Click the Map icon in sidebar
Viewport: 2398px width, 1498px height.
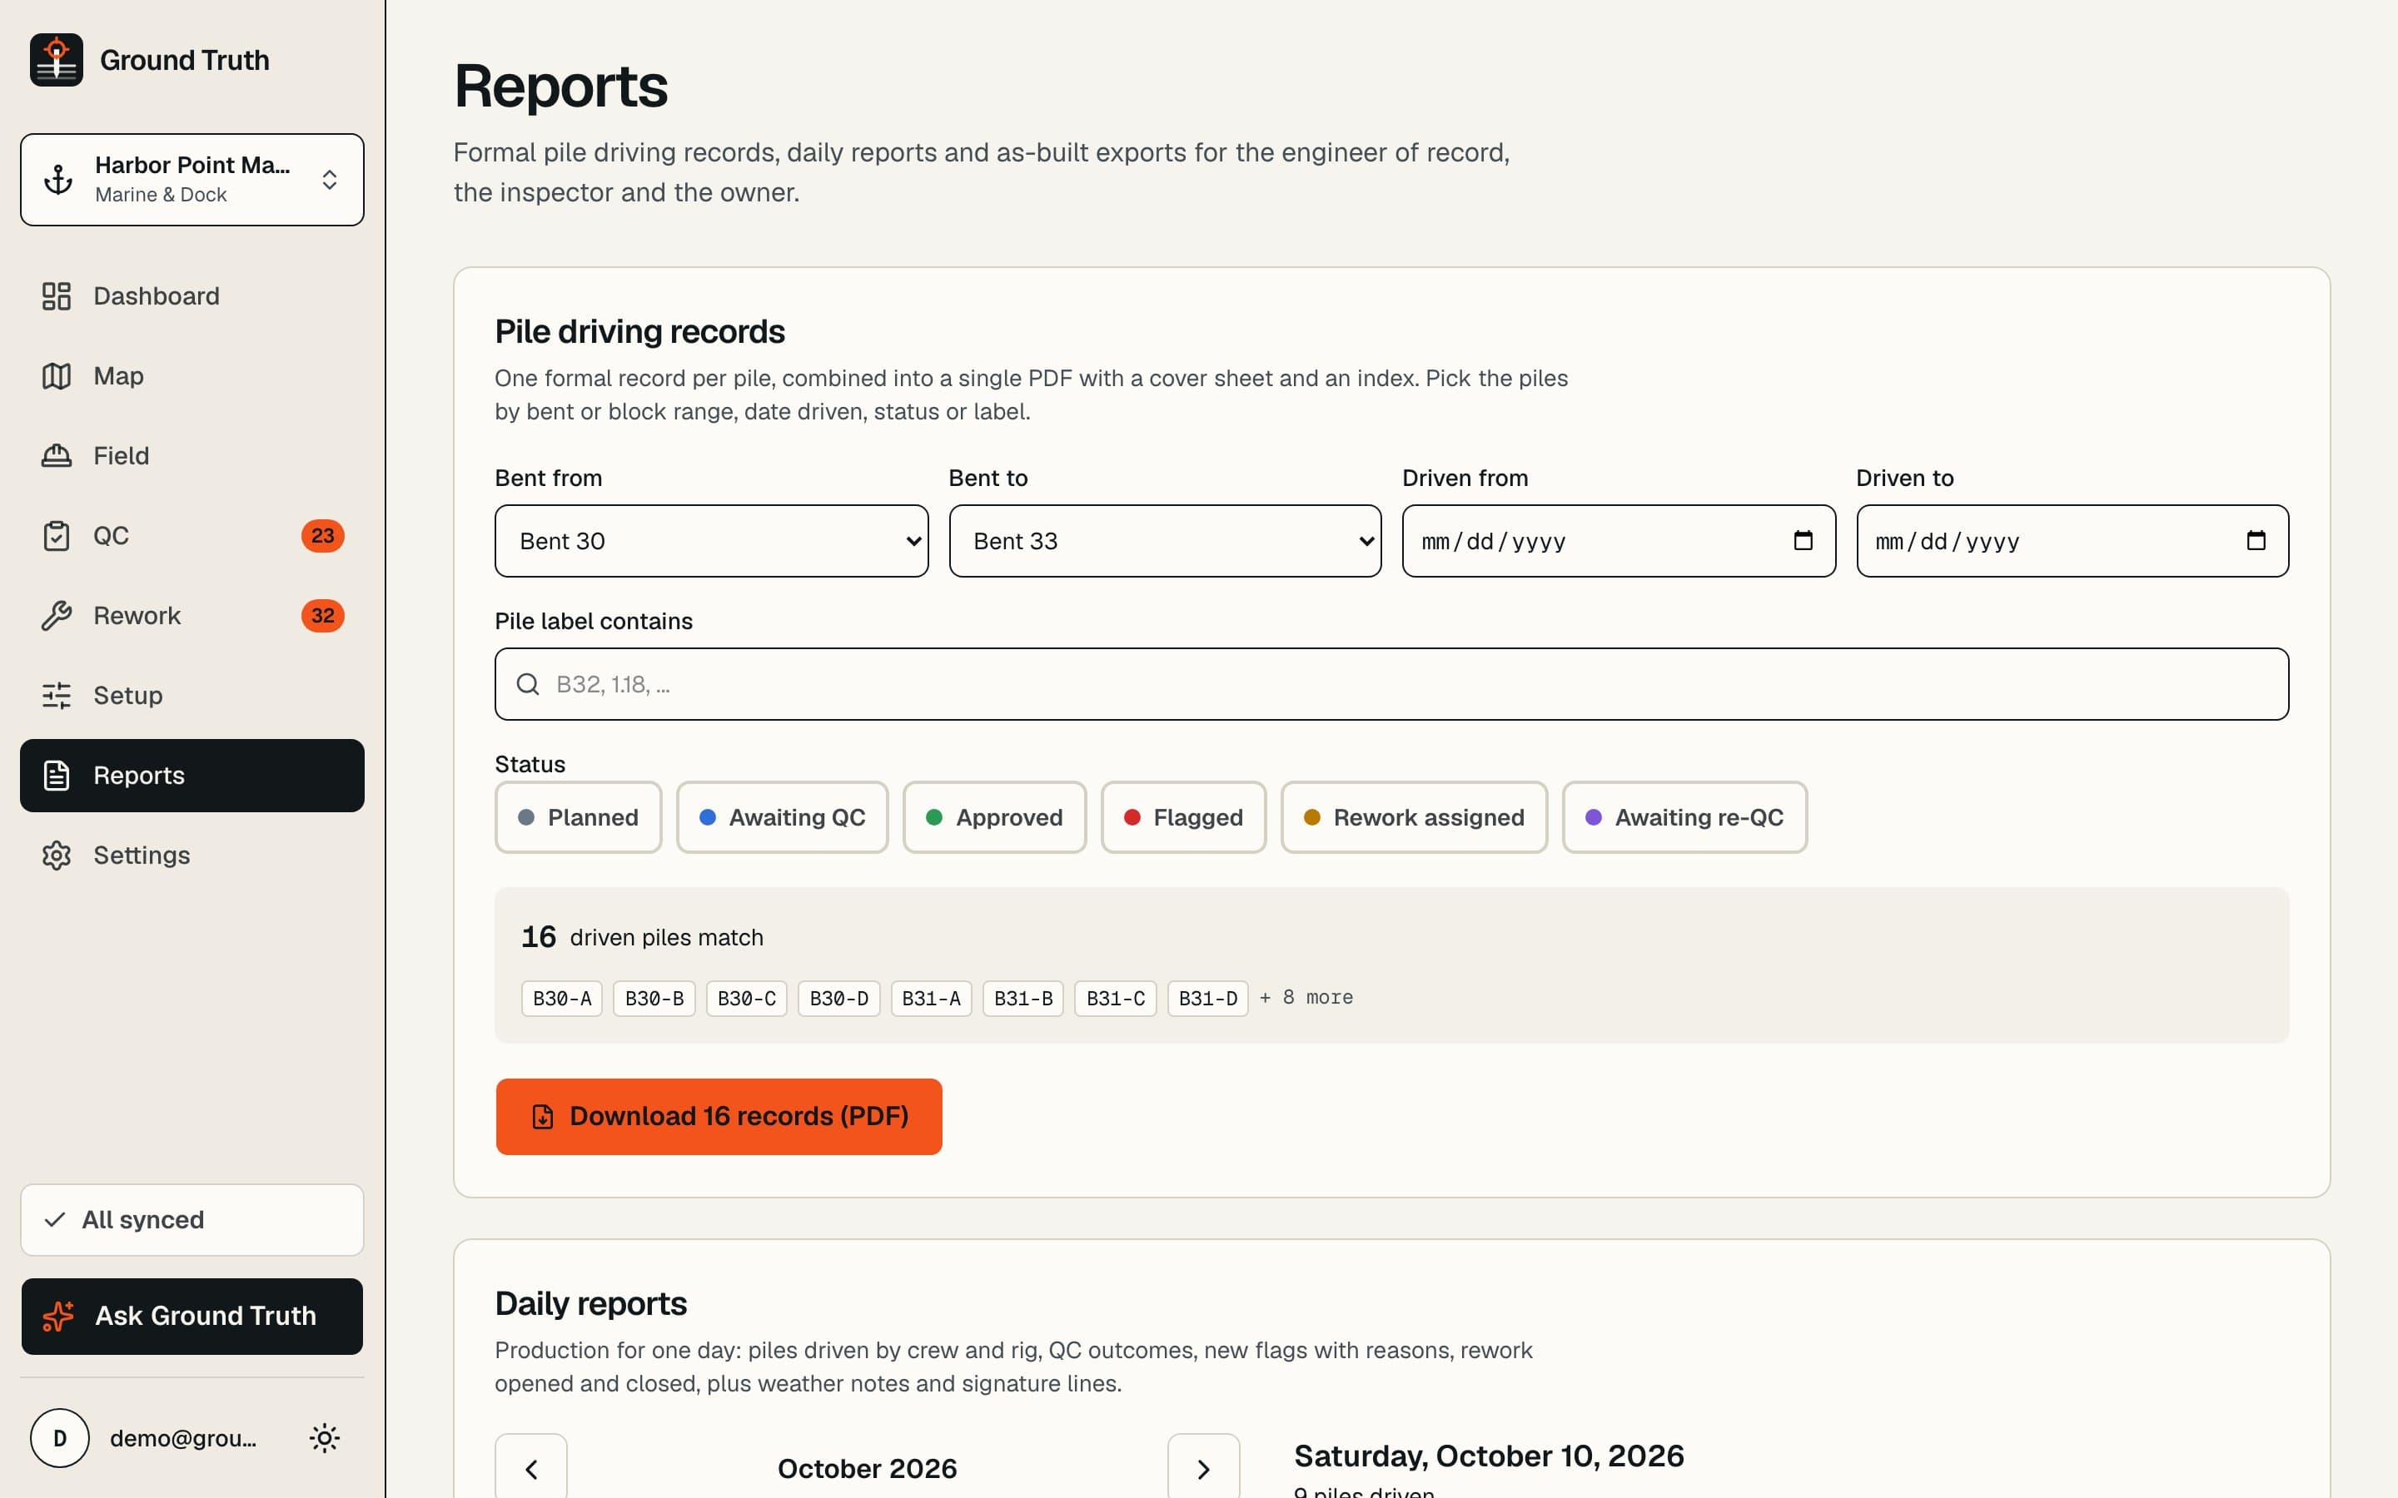pos(57,376)
